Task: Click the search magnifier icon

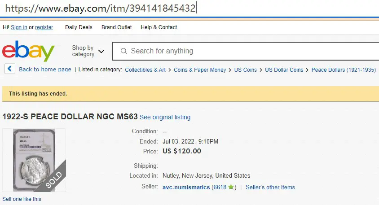Action: 124,51
